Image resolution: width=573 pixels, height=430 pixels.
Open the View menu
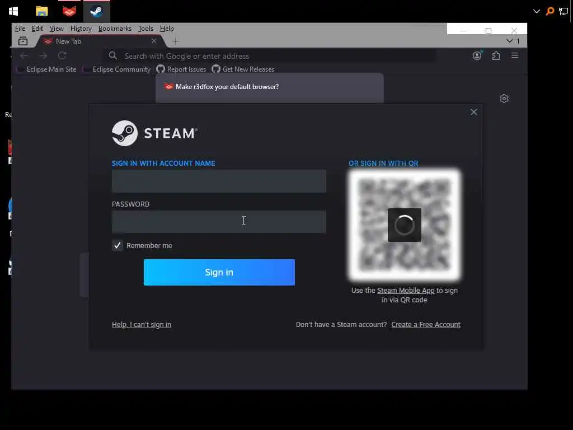tap(57, 29)
